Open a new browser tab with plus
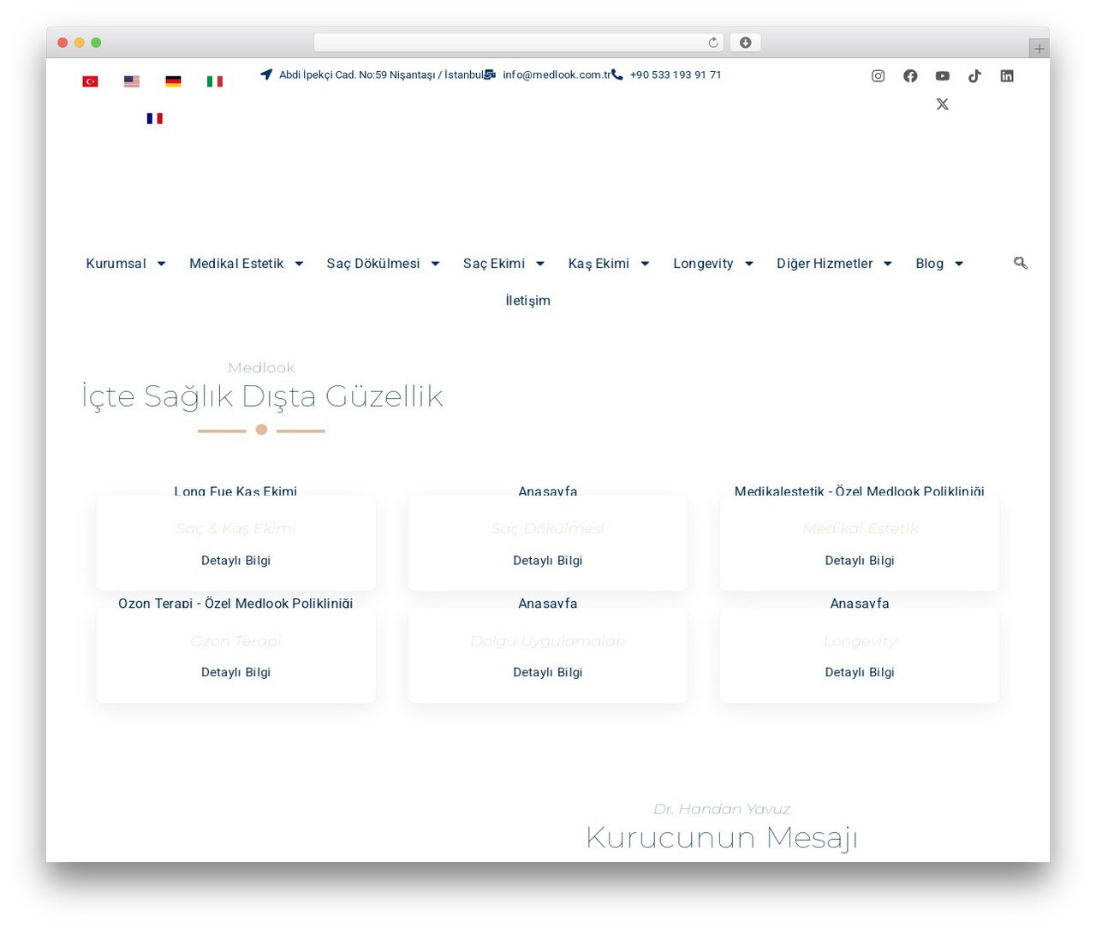The image size is (1096, 928). pos(1039,49)
